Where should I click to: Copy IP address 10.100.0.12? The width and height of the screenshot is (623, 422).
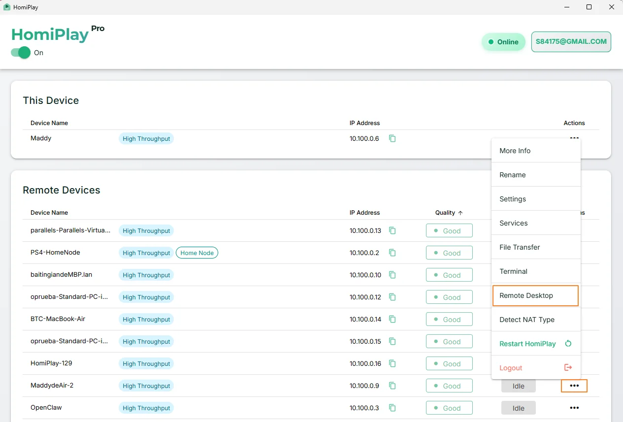(x=393, y=297)
